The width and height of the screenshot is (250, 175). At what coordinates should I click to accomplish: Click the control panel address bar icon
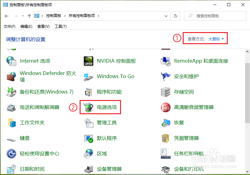[37, 16]
